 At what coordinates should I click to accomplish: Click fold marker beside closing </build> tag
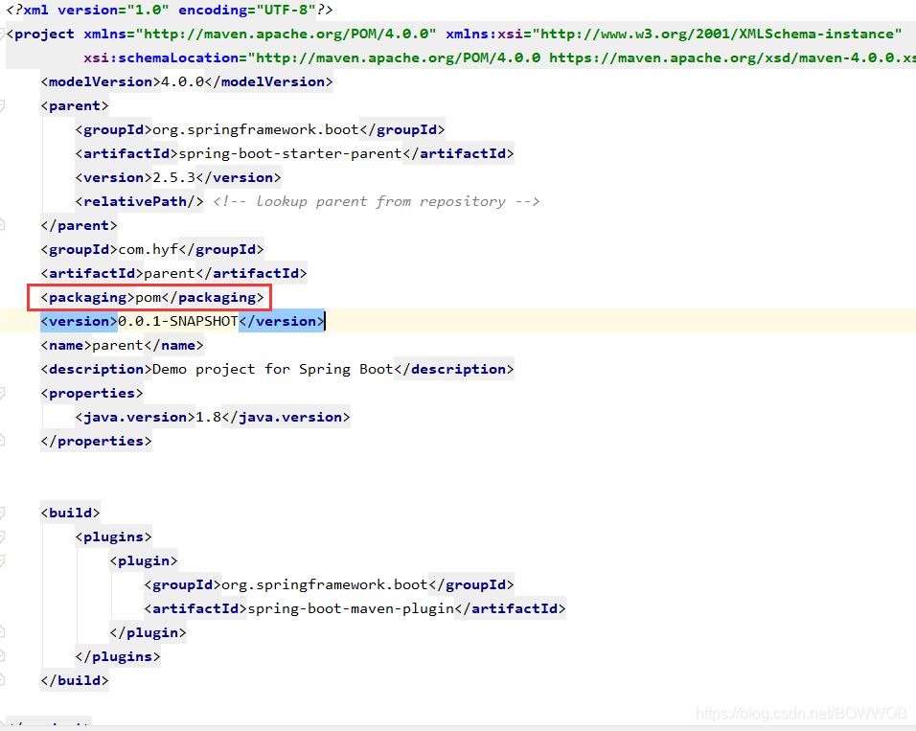[2, 680]
